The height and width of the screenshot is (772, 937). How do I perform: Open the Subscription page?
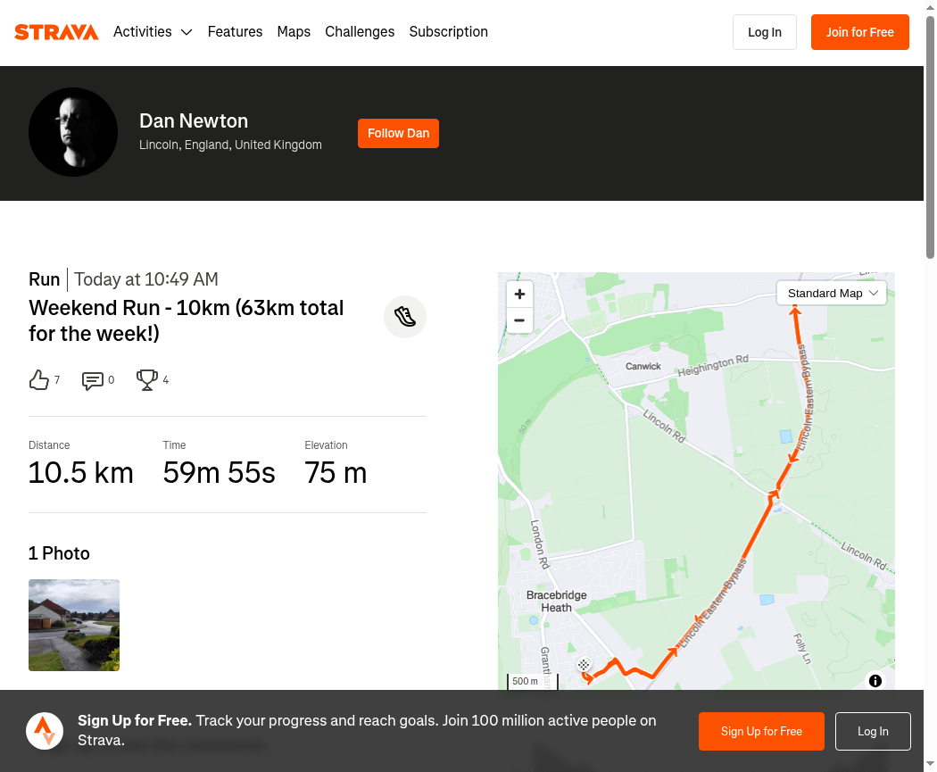448,32
